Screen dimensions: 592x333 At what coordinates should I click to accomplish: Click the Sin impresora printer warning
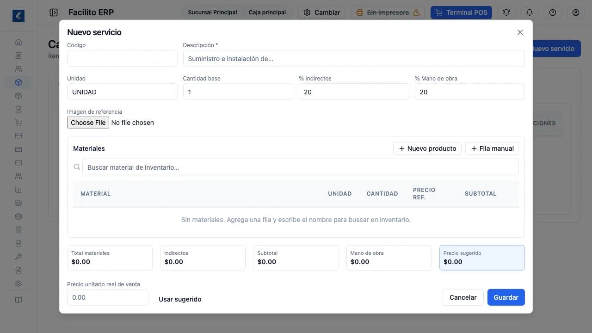point(388,12)
